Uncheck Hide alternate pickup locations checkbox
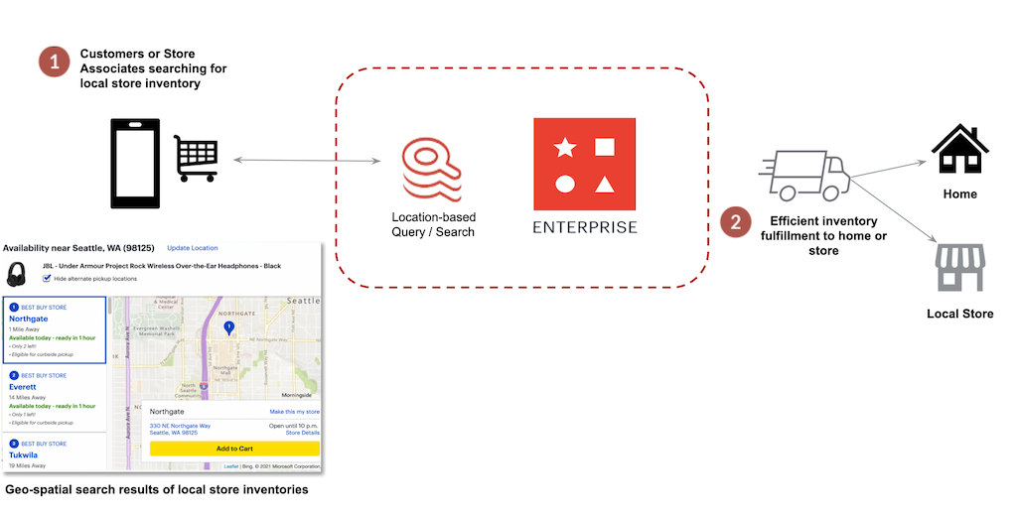Screen dimensions: 1017x516 pyautogui.click(x=47, y=279)
